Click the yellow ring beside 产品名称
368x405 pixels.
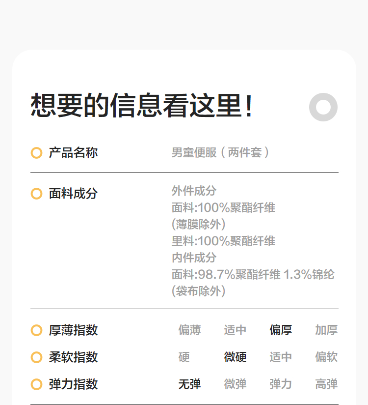(36, 153)
